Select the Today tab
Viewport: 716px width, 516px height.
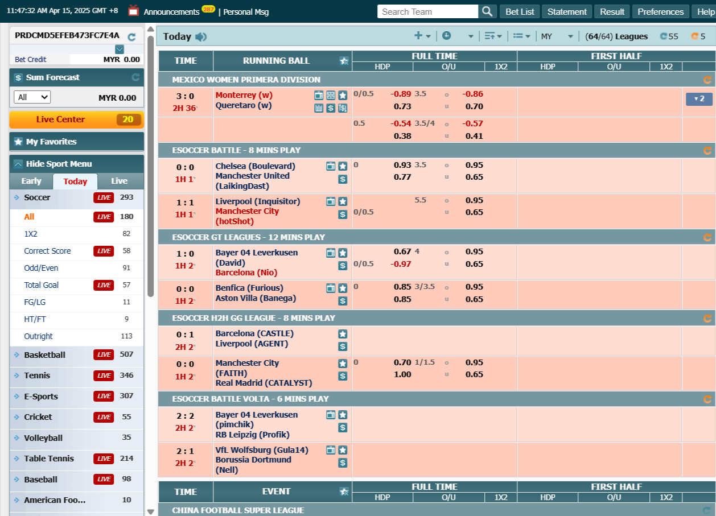click(75, 181)
